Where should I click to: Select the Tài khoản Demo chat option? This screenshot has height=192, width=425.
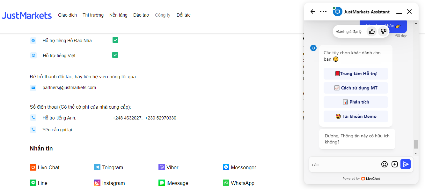tap(356, 116)
